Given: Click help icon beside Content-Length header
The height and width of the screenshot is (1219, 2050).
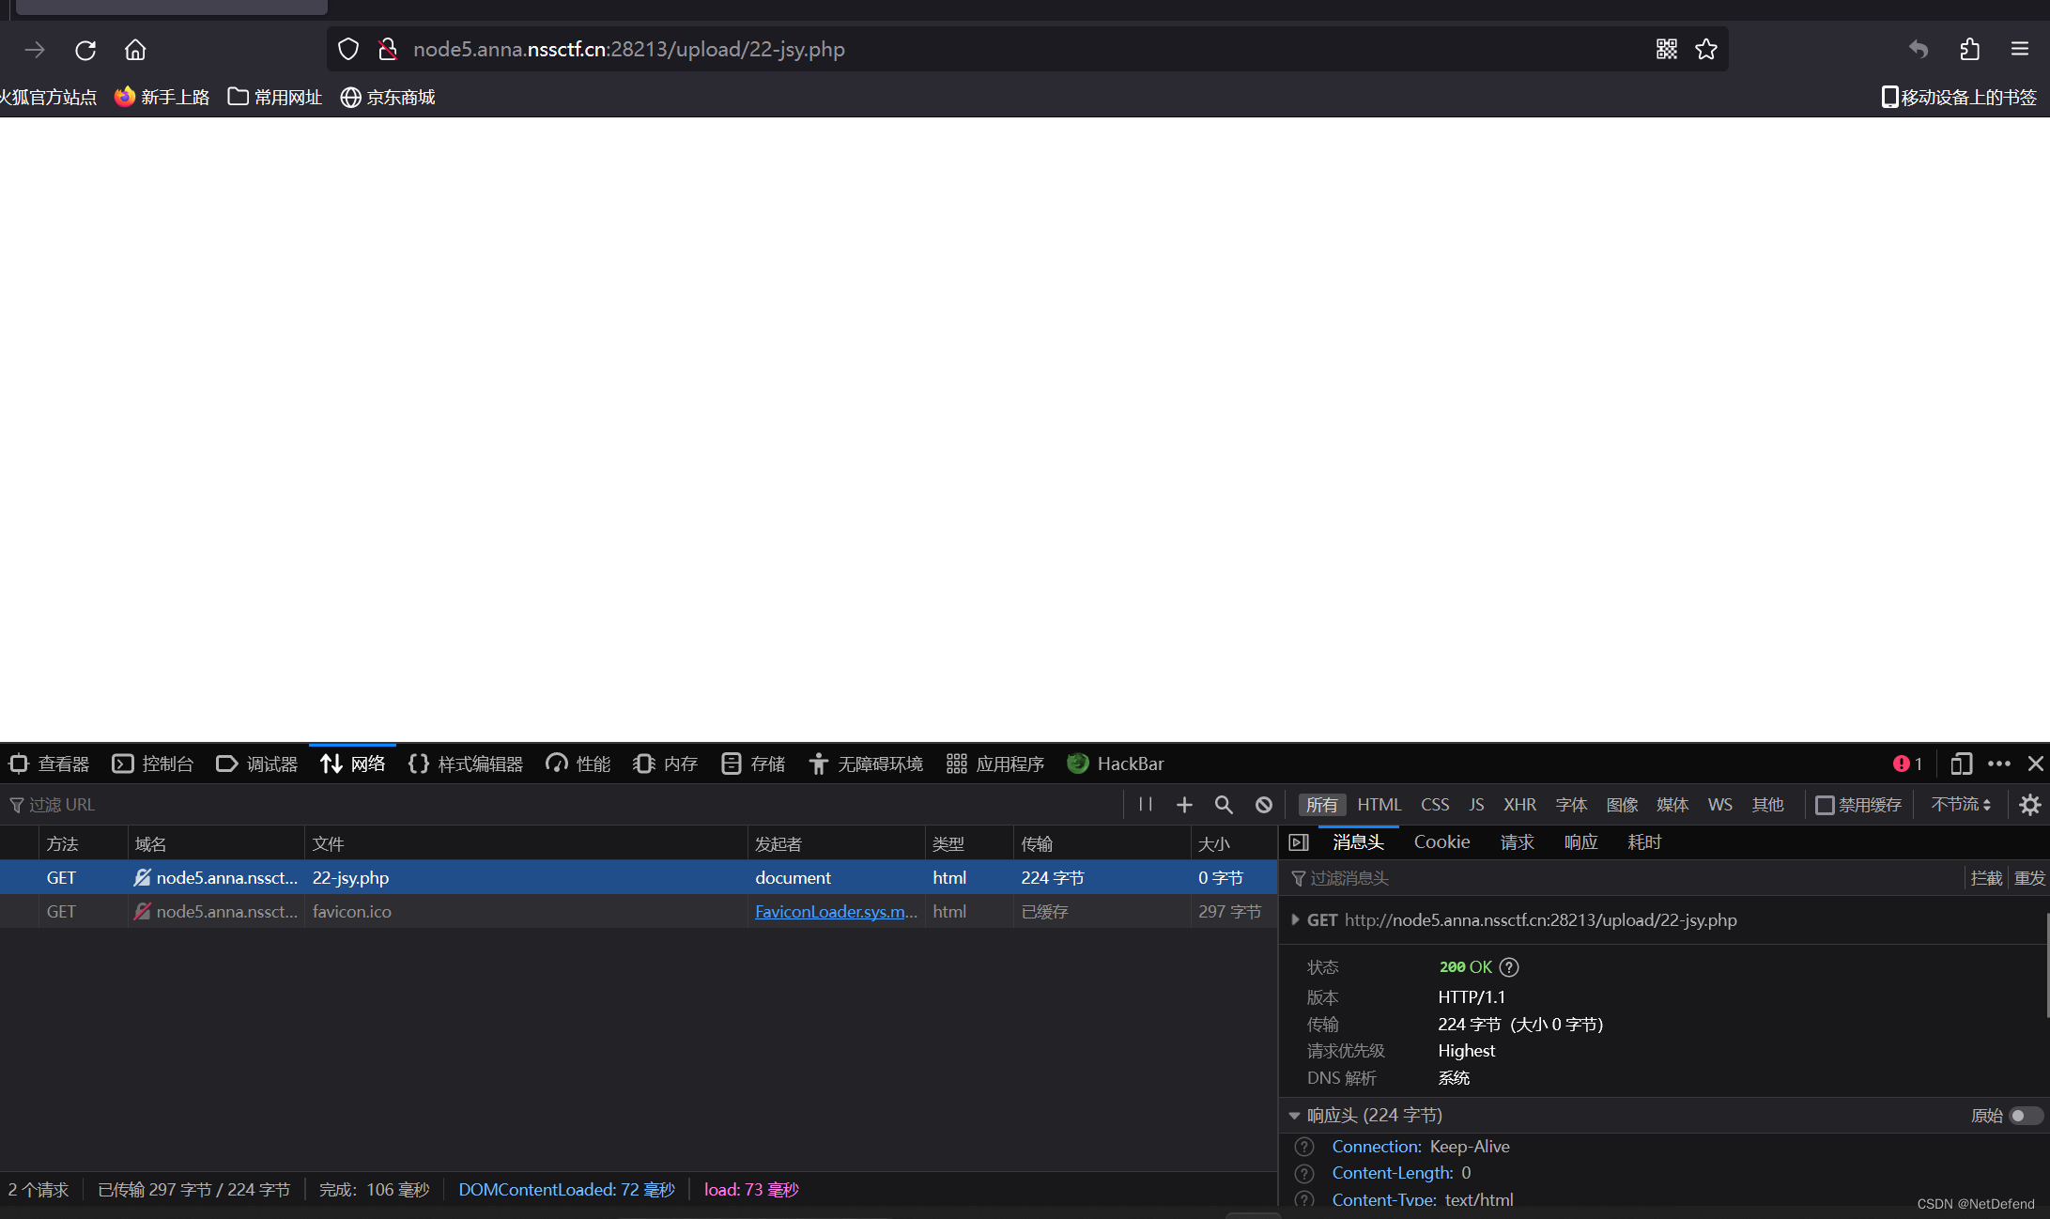Looking at the screenshot, I should (1304, 1173).
